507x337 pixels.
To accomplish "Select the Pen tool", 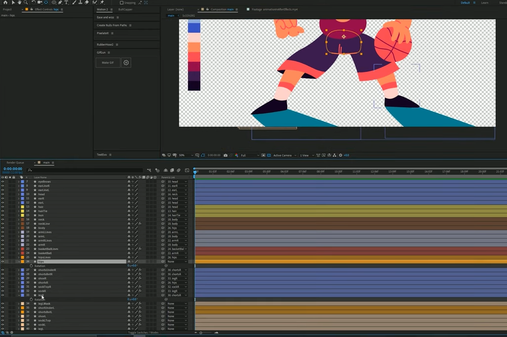I will pyautogui.click(x=60, y=2).
